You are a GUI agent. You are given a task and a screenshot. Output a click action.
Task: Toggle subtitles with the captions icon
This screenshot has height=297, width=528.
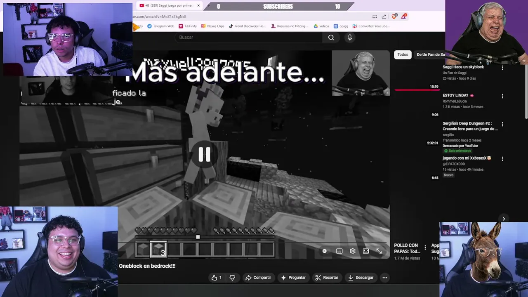(x=339, y=251)
